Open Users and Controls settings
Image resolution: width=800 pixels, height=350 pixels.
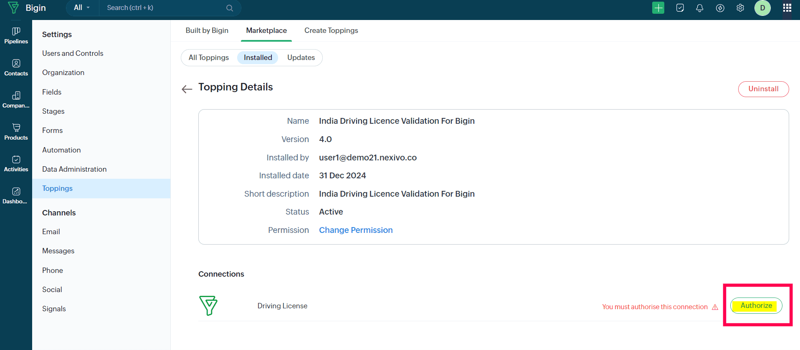point(73,53)
